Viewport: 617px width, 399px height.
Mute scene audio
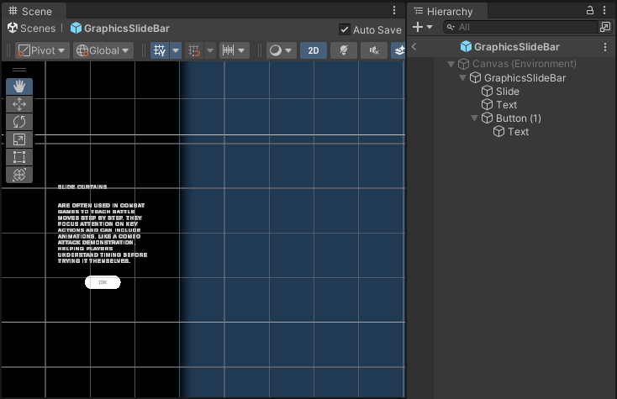(373, 50)
